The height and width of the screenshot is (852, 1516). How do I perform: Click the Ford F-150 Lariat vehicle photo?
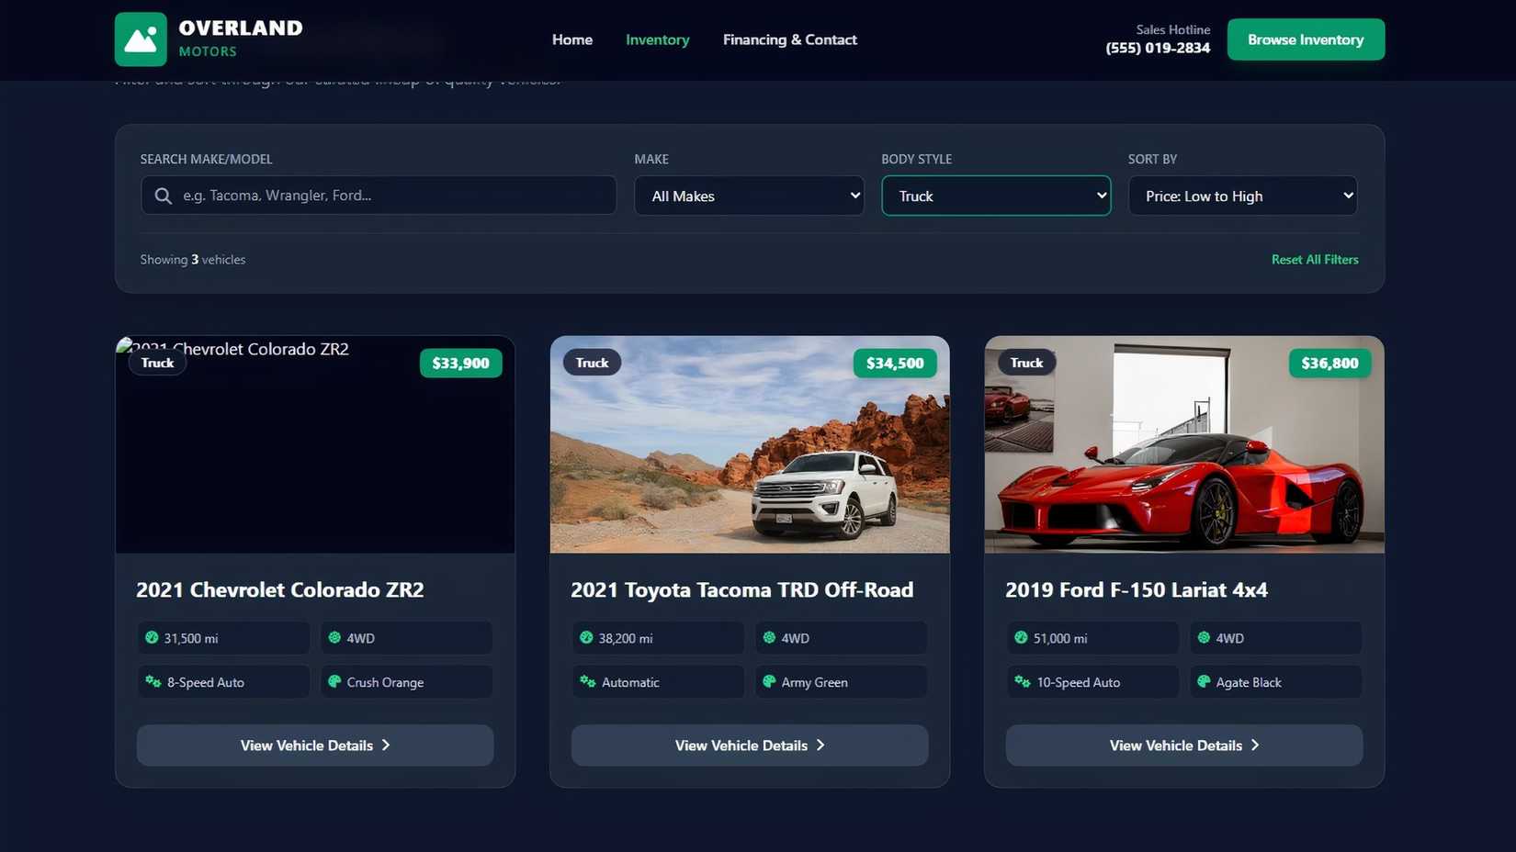1184,444
